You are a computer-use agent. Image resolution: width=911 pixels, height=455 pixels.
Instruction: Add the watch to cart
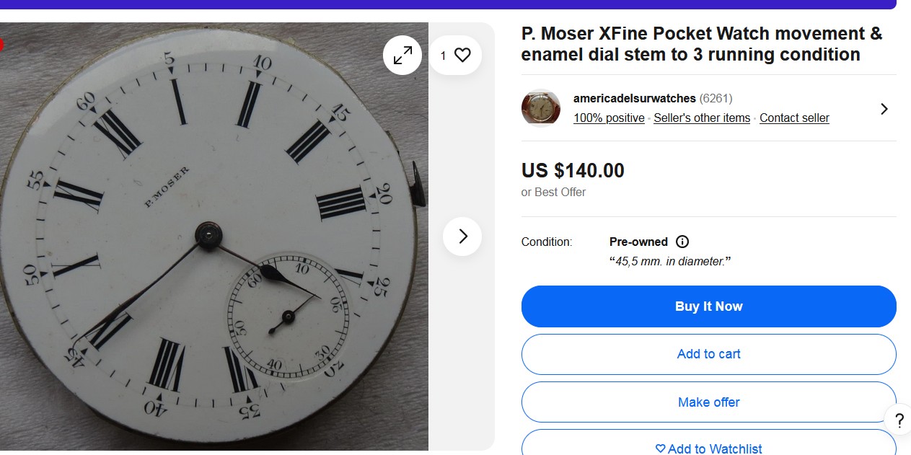click(x=709, y=354)
